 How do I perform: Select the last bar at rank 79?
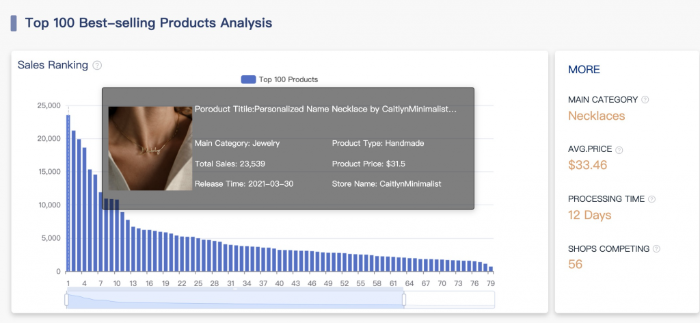[490, 269]
